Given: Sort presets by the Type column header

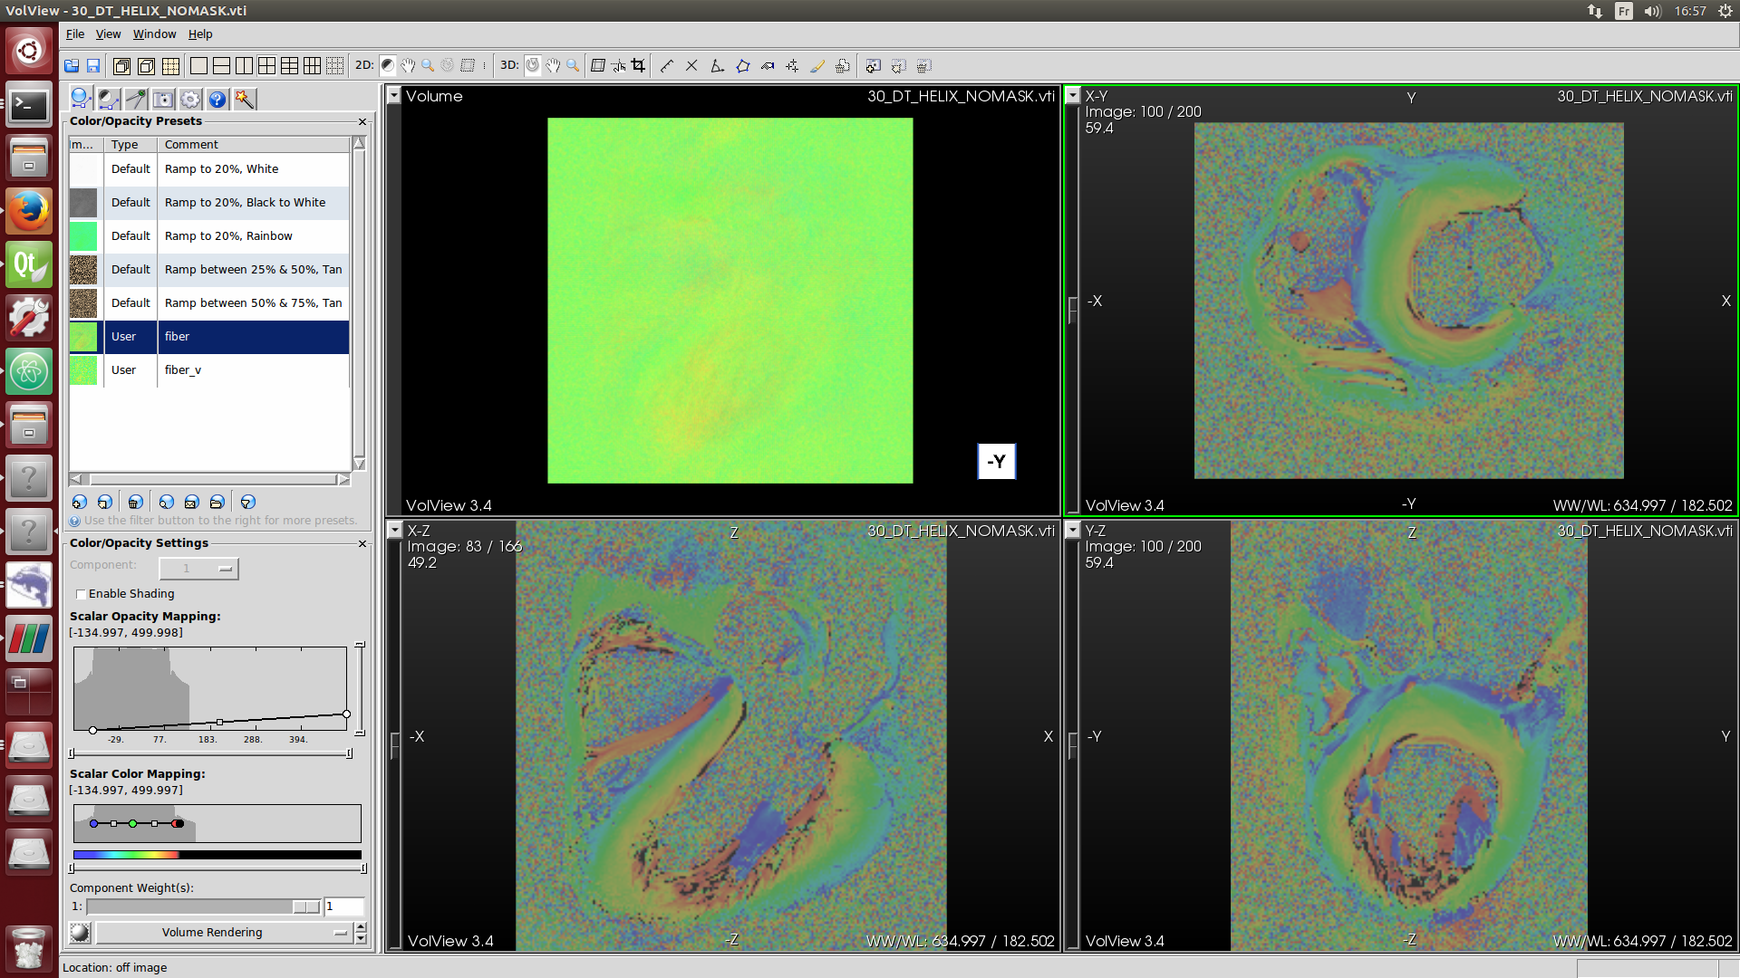Looking at the screenshot, I should [x=130, y=145].
